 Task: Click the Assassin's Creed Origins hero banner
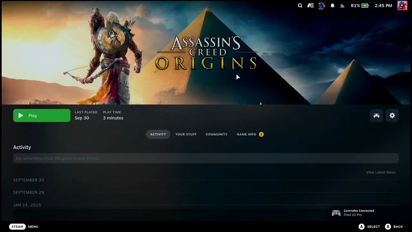206,53
